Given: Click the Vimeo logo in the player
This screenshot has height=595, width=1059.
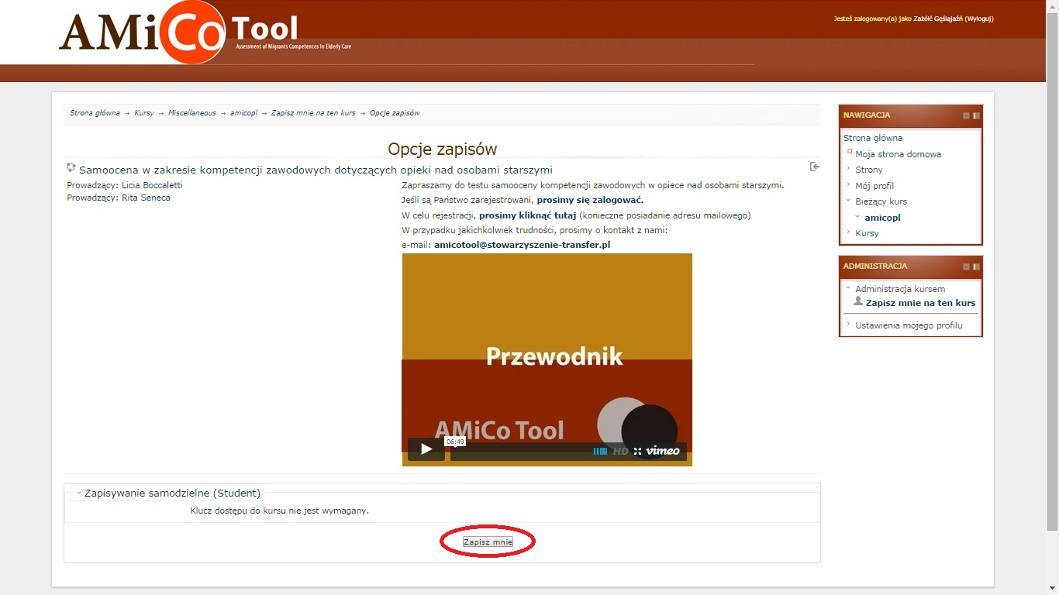Looking at the screenshot, I should click(663, 451).
